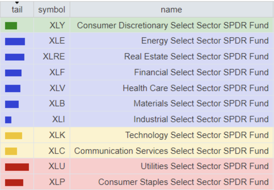Select Utilities Select Sector SPDR Fund row
Viewport: 274px width, 190px height.
[x=205, y=167]
